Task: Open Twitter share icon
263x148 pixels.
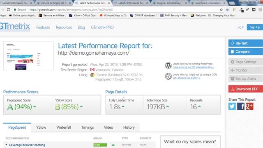Action: tap(232, 106)
